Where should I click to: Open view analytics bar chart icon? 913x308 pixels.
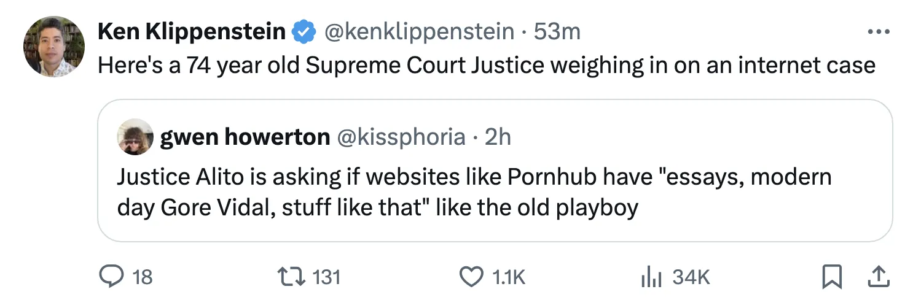[651, 277]
